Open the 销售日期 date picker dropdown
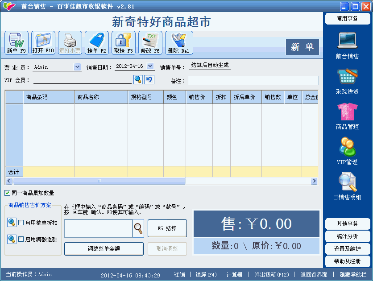Image resolution: width=373 pixels, height=281 pixels. (x=150, y=66)
